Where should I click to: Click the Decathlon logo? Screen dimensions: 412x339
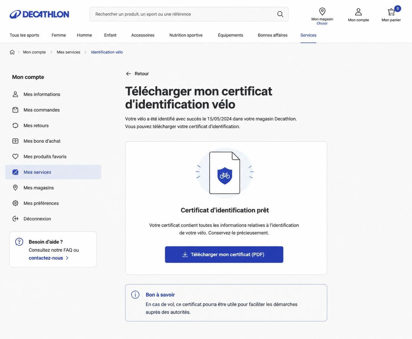coord(39,14)
